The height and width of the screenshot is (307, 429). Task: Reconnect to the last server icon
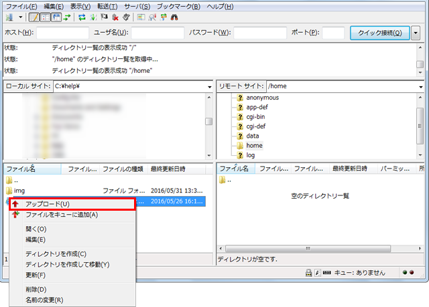coord(126,17)
